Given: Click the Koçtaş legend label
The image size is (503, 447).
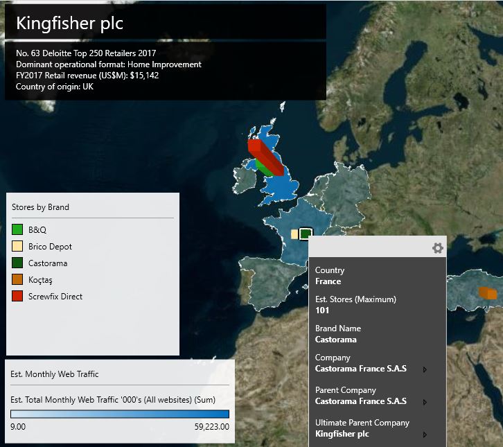Looking at the screenshot, I should coord(40,280).
